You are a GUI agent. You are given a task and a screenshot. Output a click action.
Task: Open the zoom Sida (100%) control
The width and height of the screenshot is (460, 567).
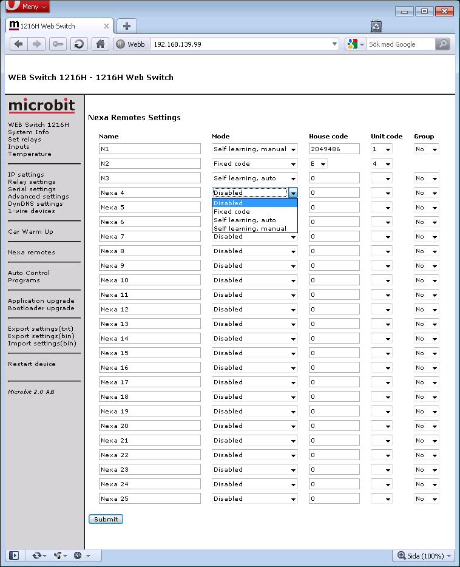pyautogui.click(x=424, y=556)
